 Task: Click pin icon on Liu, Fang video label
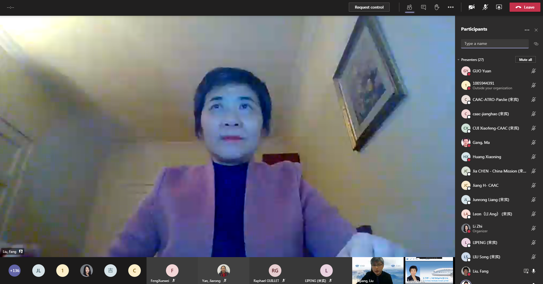[21, 251]
